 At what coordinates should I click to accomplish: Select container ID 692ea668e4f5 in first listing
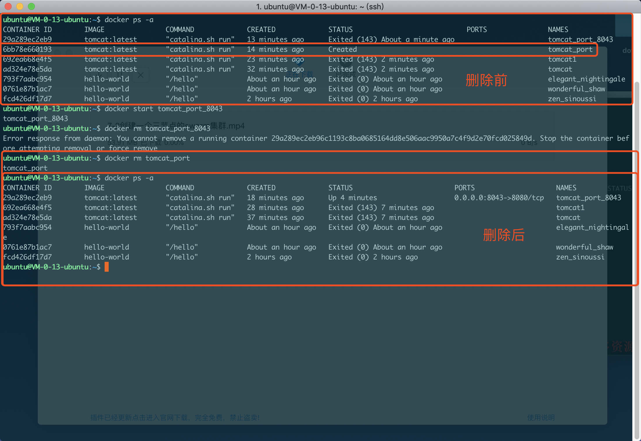click(27, 59)
